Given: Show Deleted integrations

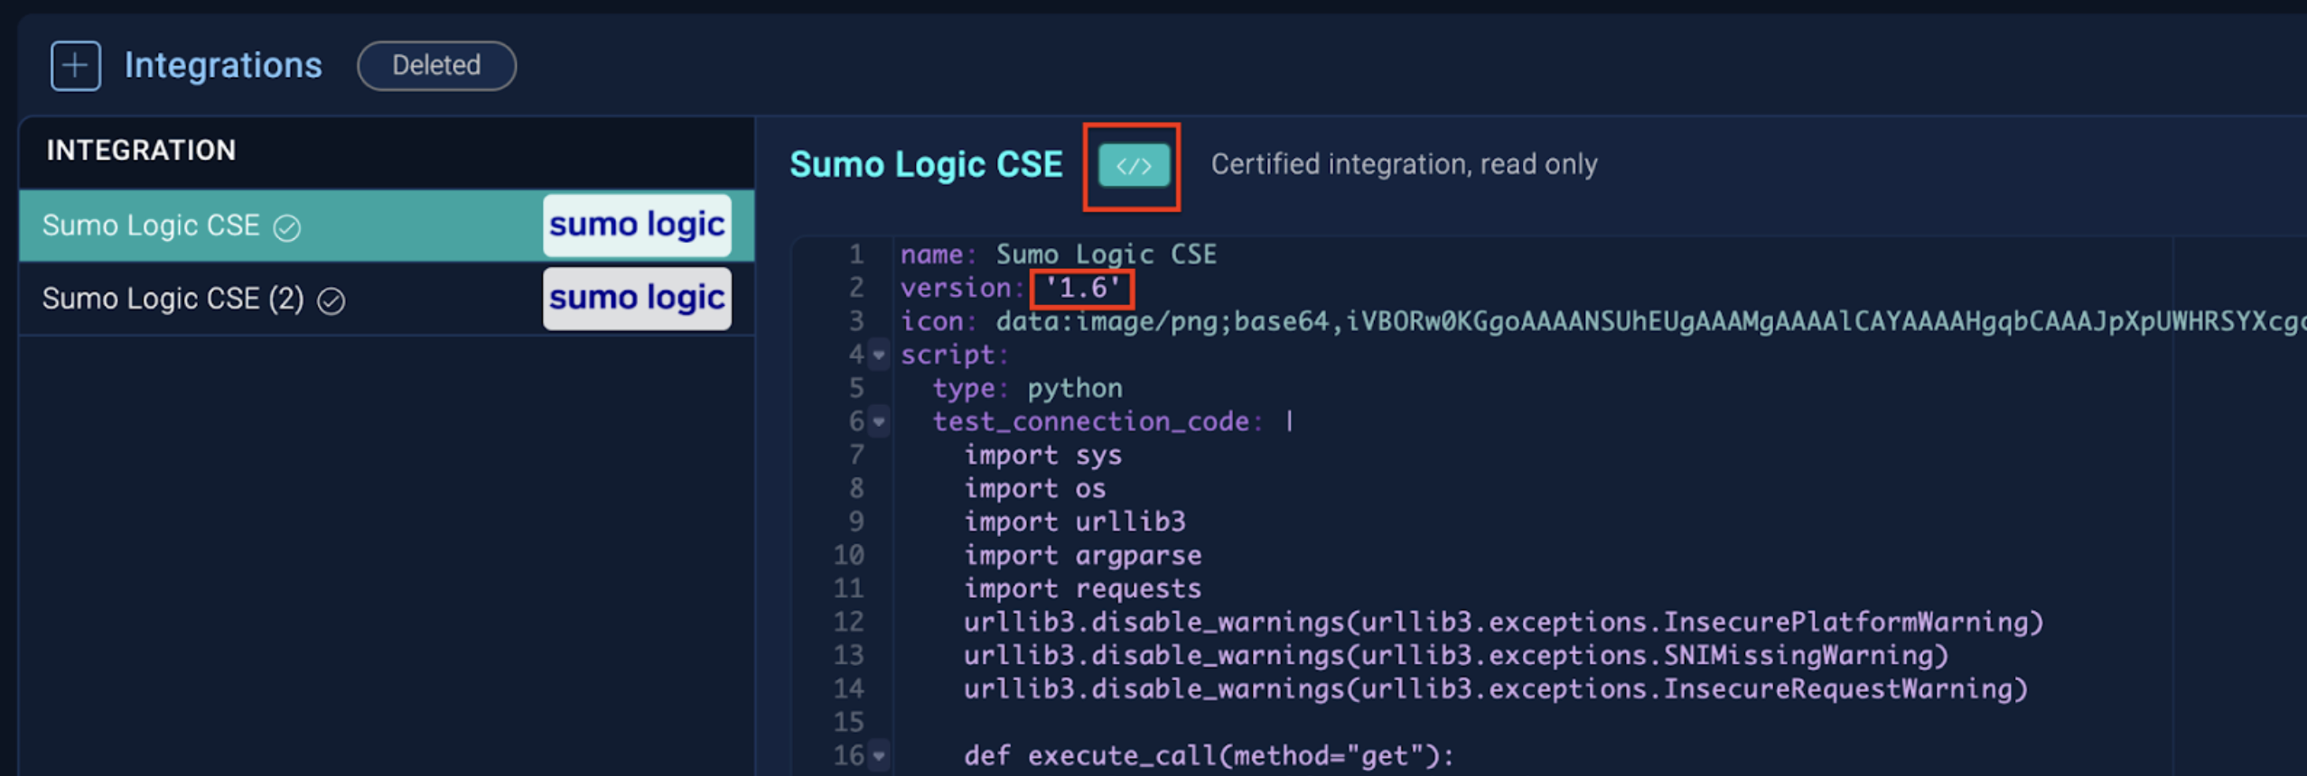Looking at the screenshot, I should (436, 66).
